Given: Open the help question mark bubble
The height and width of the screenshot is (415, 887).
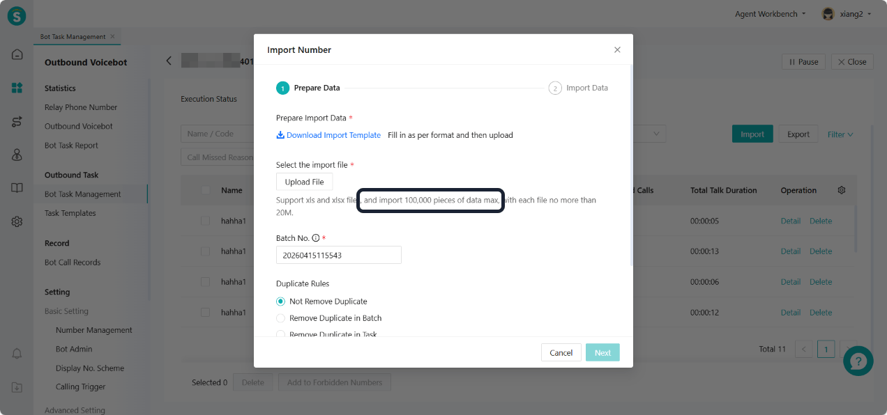Looking at the screenshot, I should coord(858,361).
